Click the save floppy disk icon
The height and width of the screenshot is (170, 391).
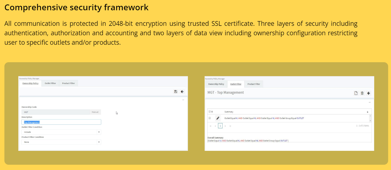pos(175,92)
